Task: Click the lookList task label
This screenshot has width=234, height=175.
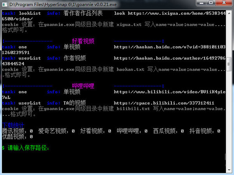Action: (x=30, y=13)
